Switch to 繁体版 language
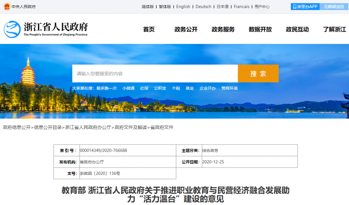 coord(165,7)
